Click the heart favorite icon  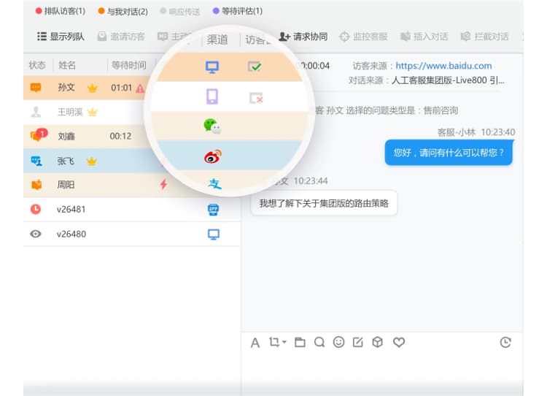point(398,342)
